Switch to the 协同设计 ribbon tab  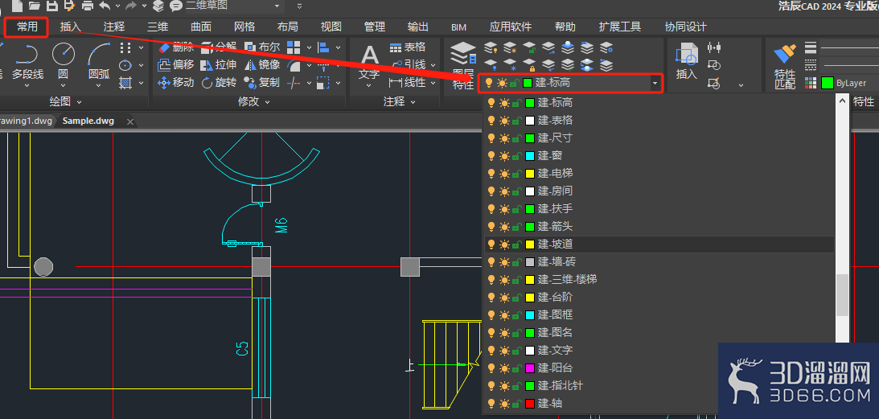pyautogui.click(x=685, y=27)
